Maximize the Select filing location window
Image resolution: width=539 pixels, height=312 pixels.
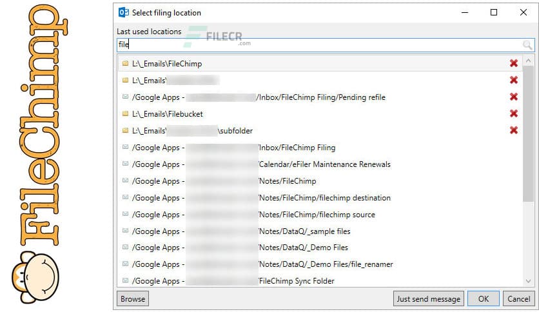pos(494,12)
